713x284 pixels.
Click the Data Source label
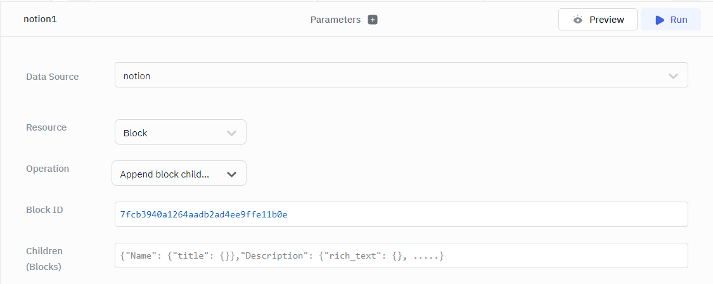click(x=53, y=77)
